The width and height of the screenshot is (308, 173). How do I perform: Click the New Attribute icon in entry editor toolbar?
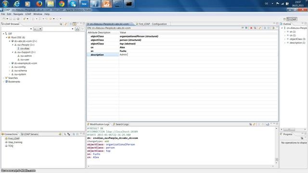click(243, 28)
